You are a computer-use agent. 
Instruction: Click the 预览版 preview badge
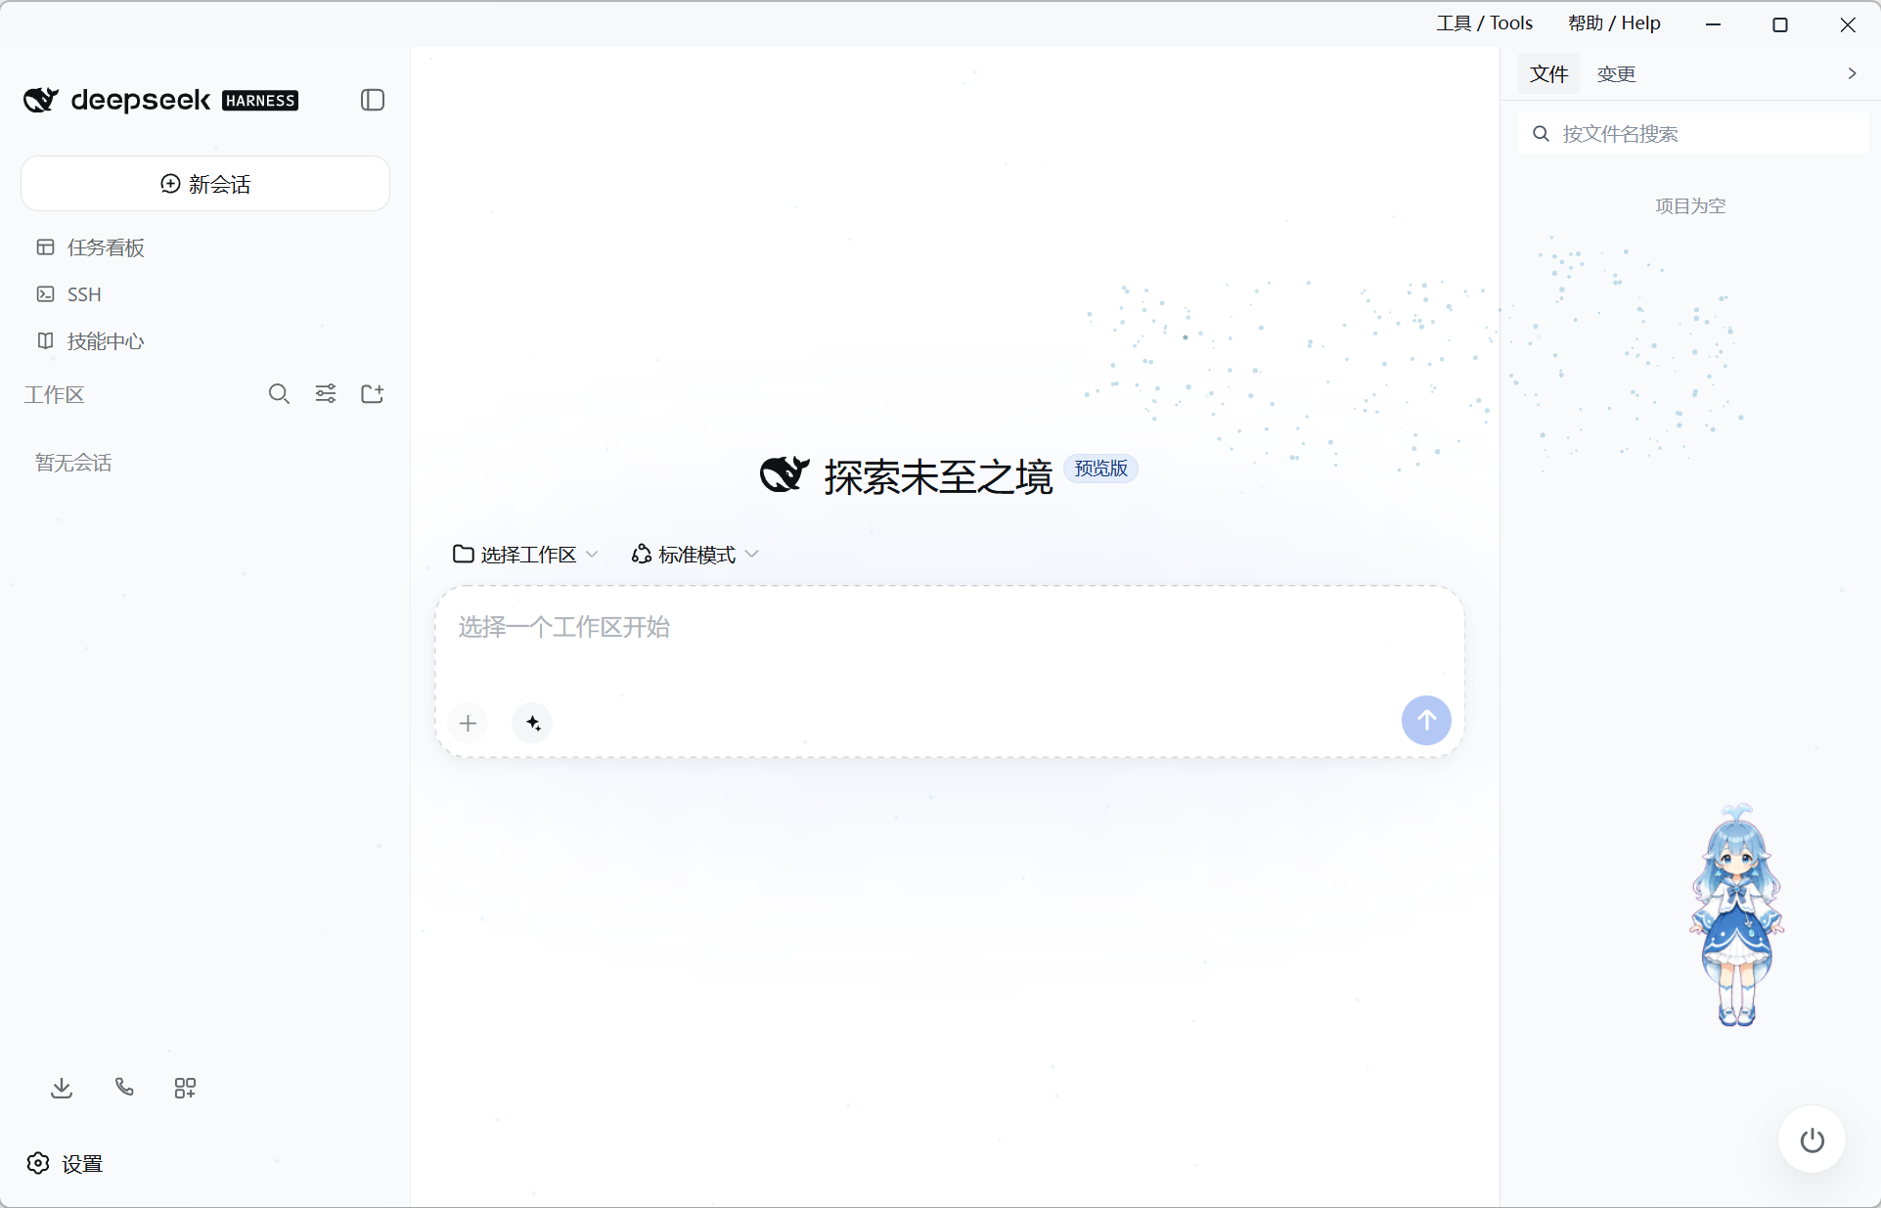[1100, 469]
